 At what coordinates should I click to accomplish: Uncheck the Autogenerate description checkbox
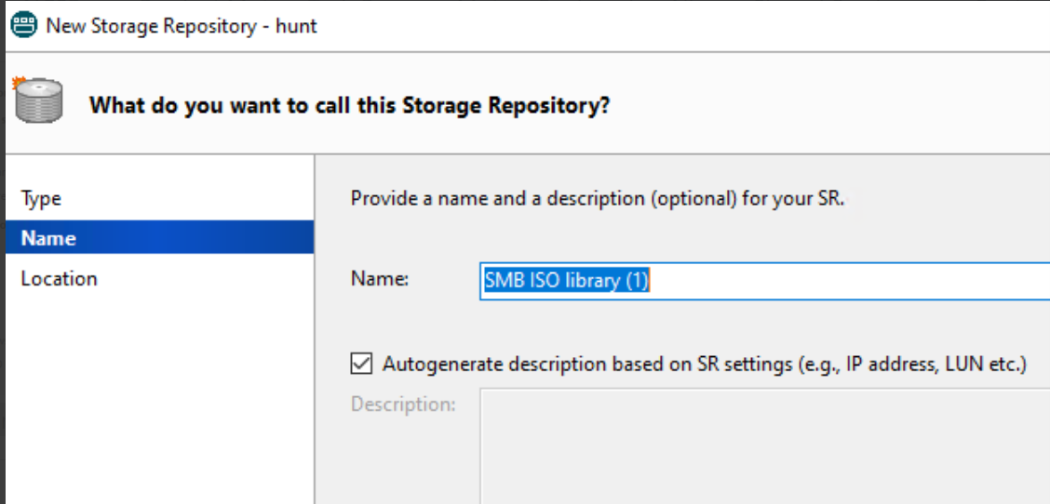click(361, 365)
